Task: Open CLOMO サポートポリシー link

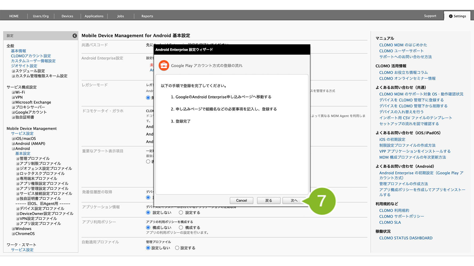Action: coord(401,217)
